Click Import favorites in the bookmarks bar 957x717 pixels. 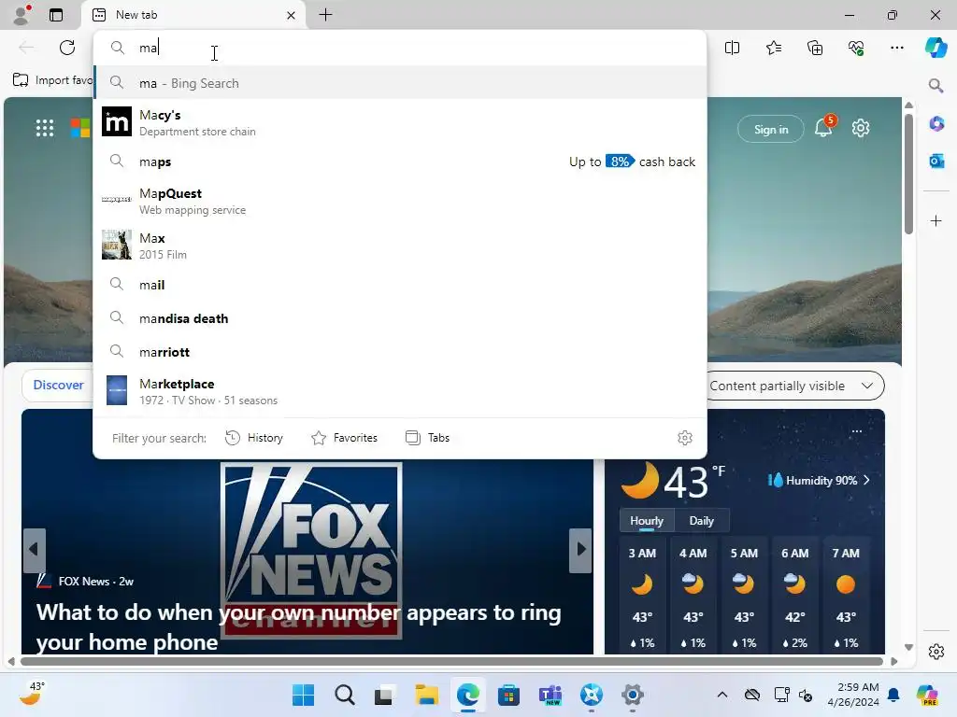point(52,80)
